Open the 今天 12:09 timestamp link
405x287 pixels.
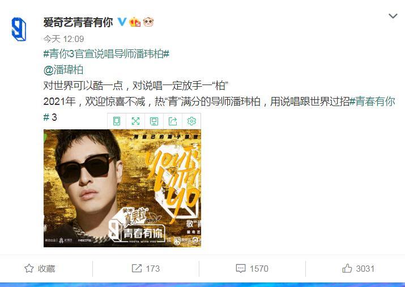63,39
